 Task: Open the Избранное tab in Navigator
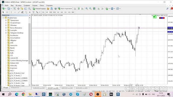[15, 88]
